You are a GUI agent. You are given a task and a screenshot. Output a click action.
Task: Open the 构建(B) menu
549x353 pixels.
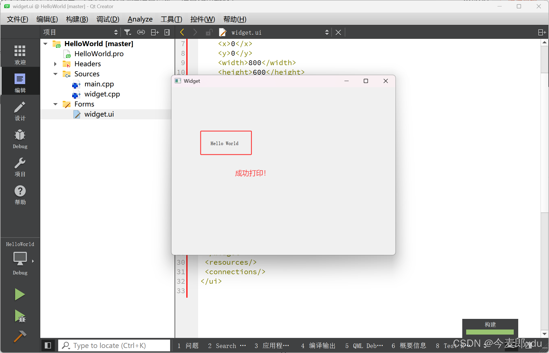click(77, 19)
